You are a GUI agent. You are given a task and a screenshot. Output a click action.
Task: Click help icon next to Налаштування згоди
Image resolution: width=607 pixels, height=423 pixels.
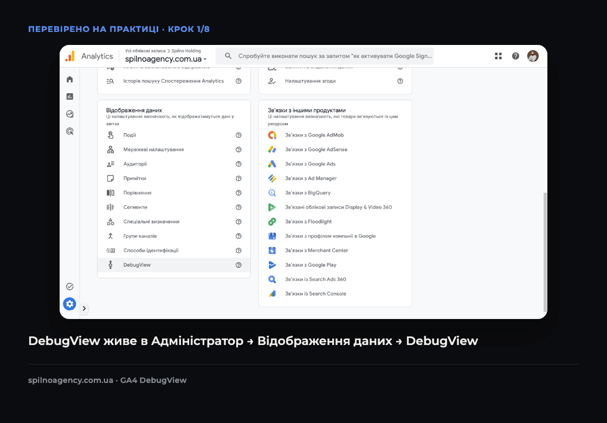coord(400,81)
